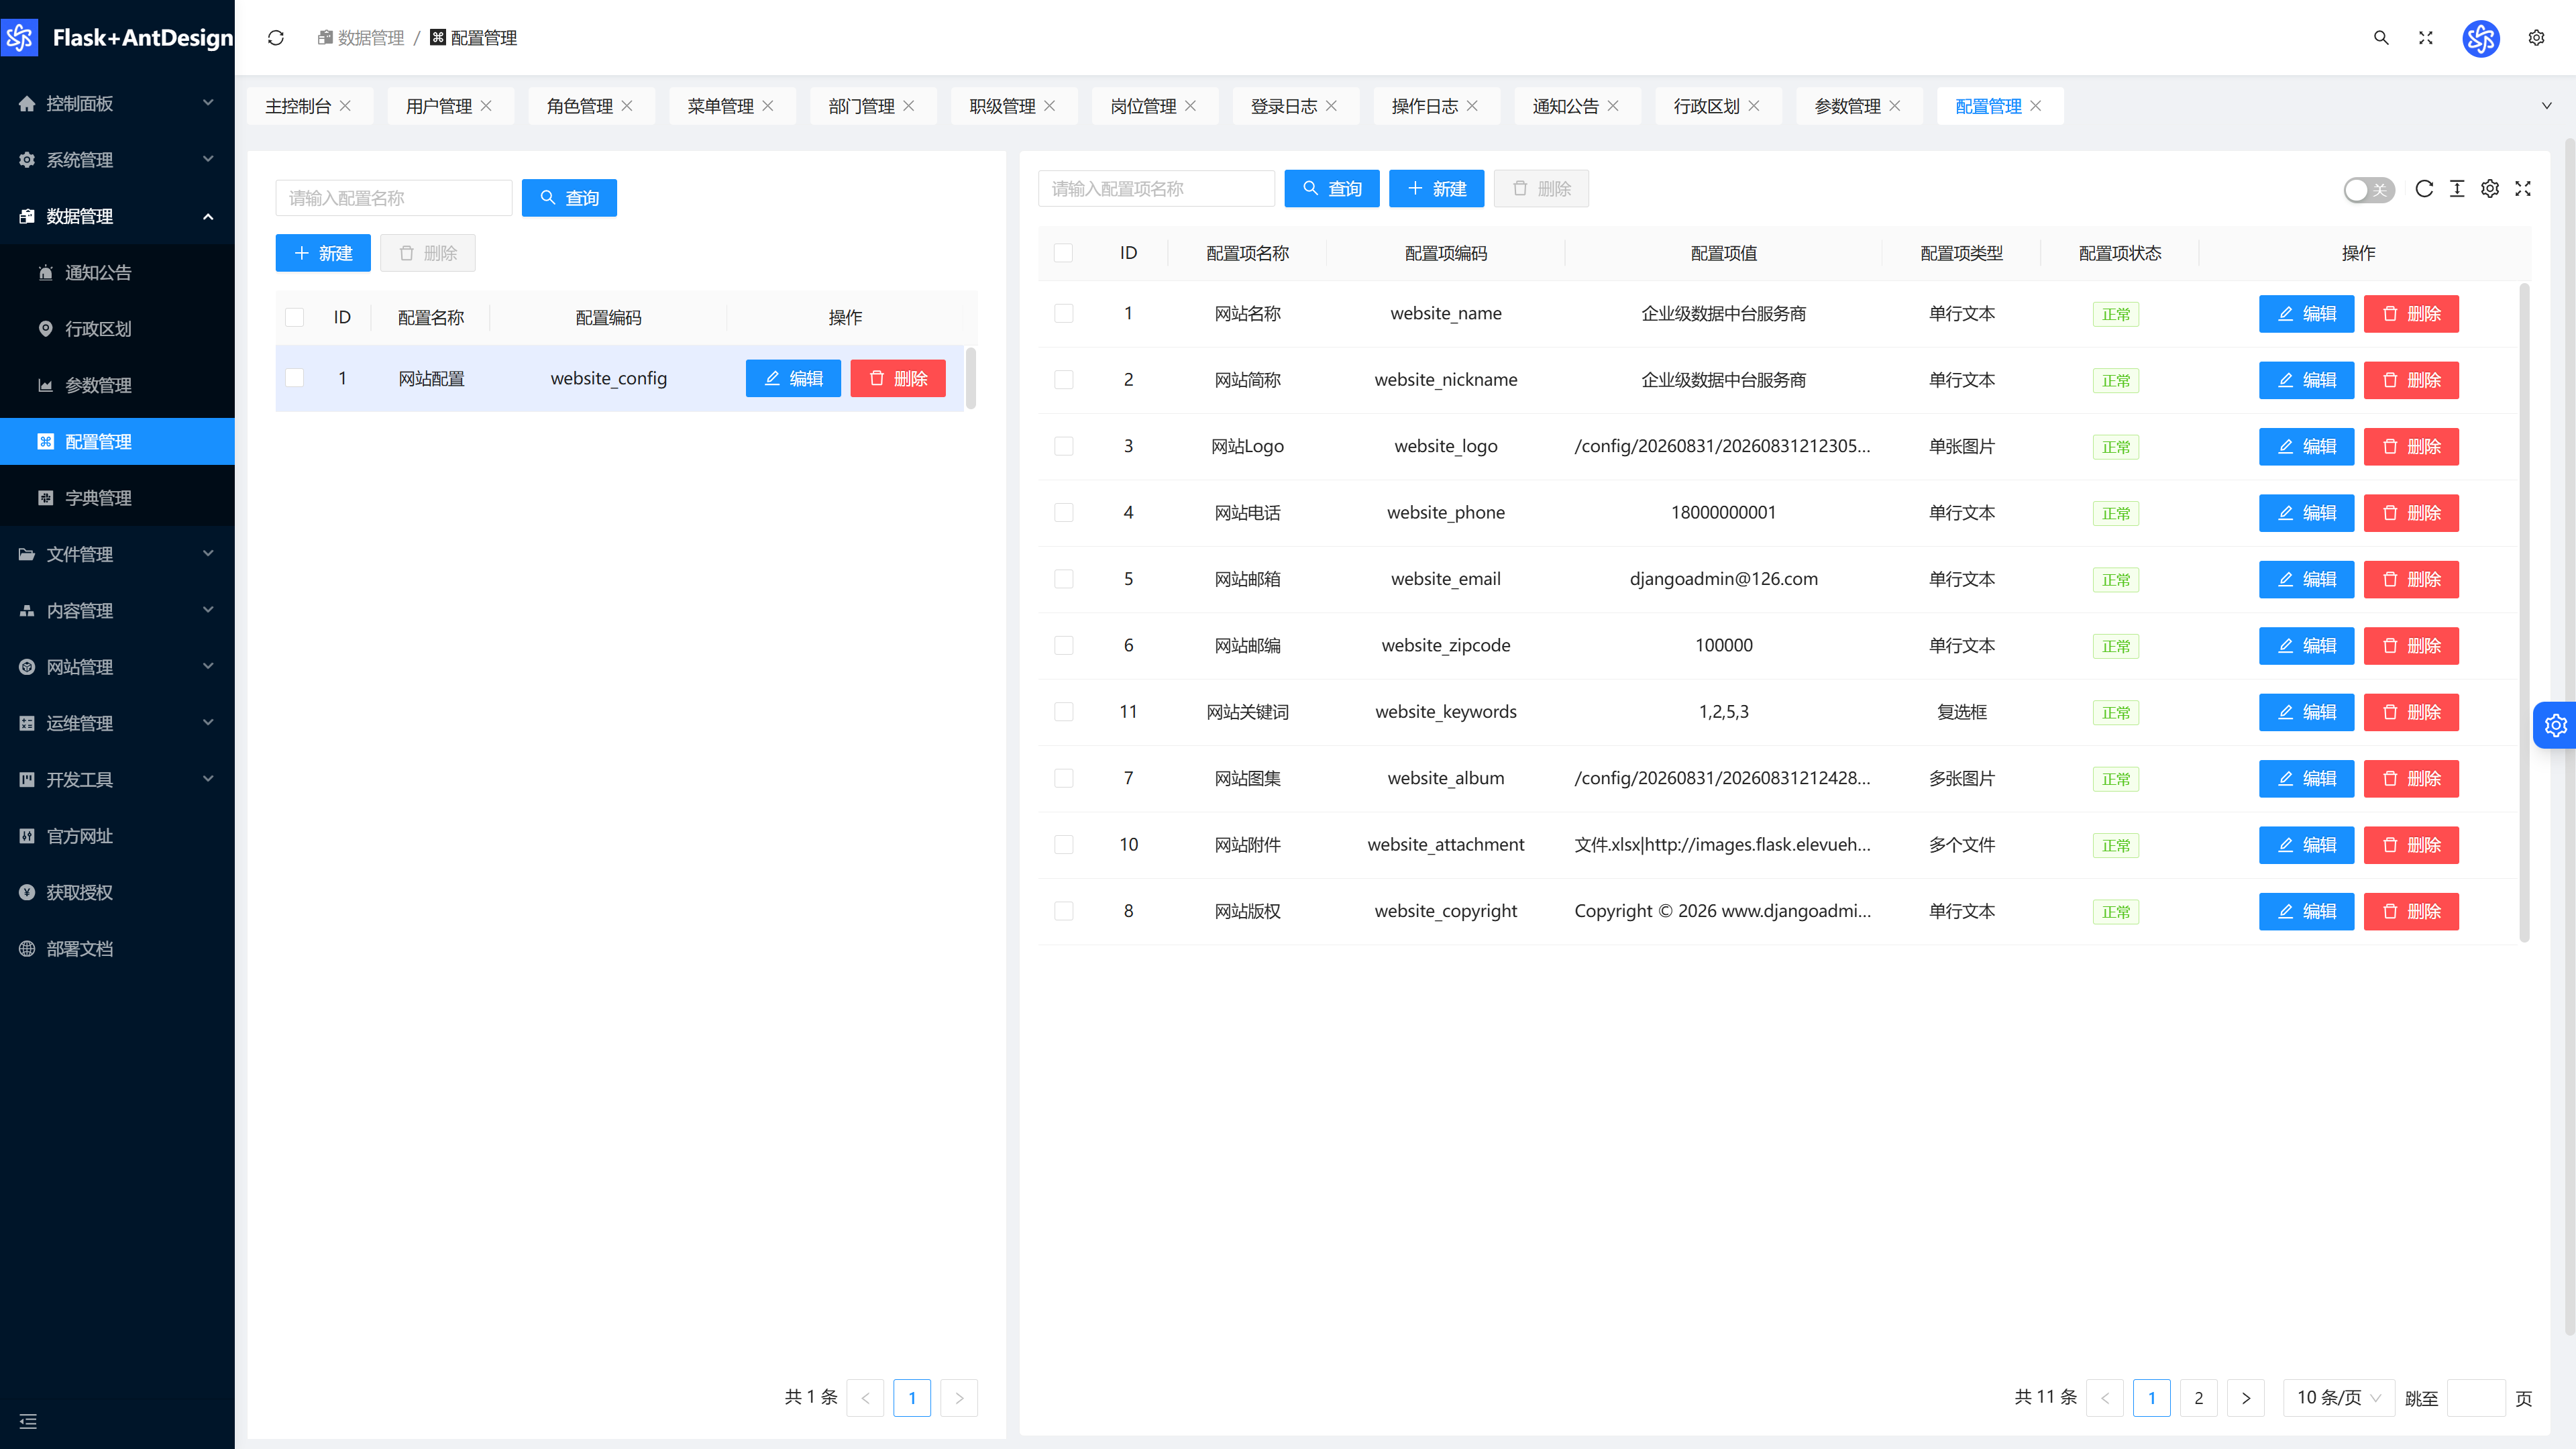Click the 请输入配置项名称 search field
This screenshot has width=2576, height=1449.
(1156, 189)
